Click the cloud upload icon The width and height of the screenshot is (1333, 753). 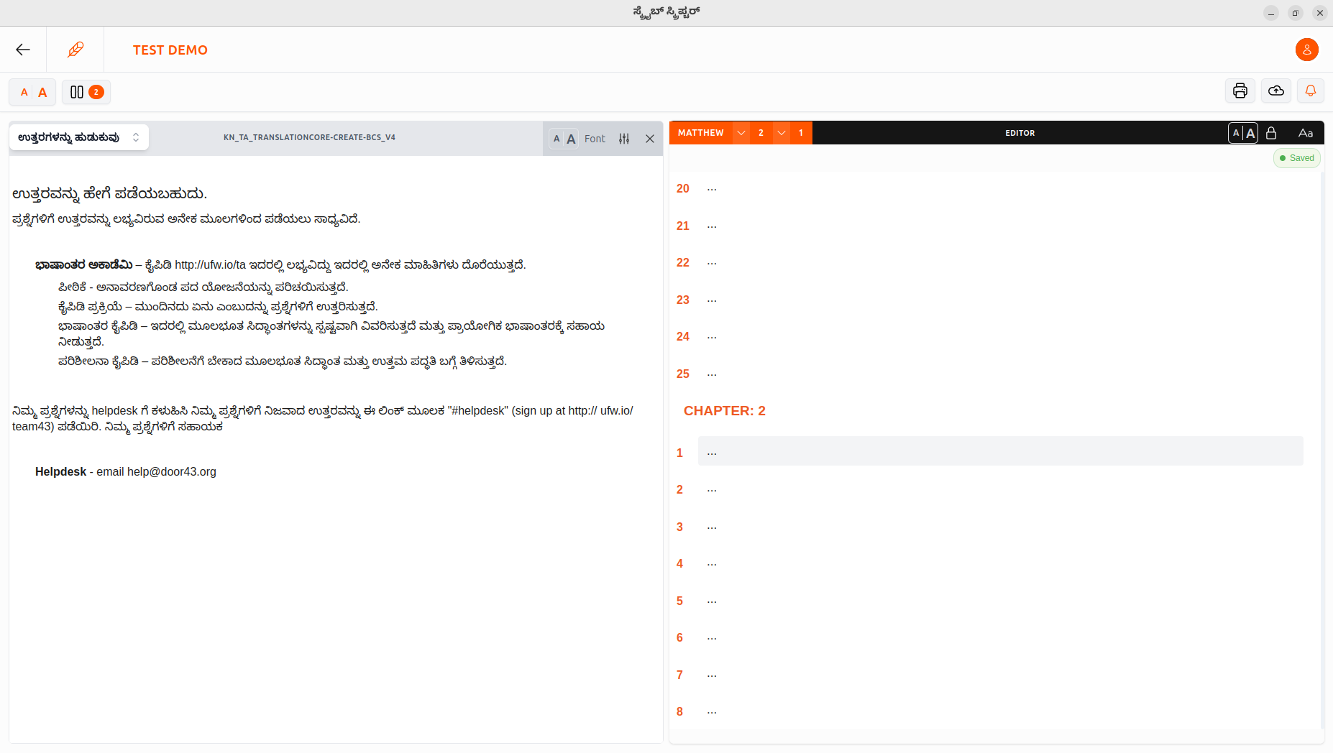(1275, 91)
